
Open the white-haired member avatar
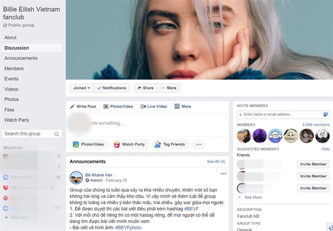click(322, 136)
